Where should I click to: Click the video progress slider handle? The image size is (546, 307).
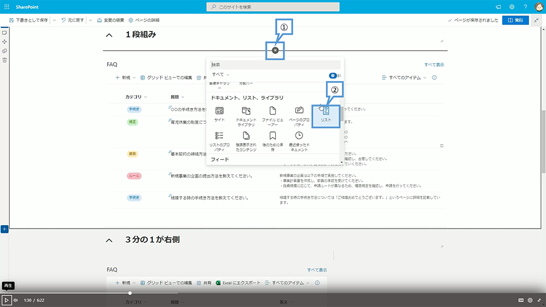130,293
